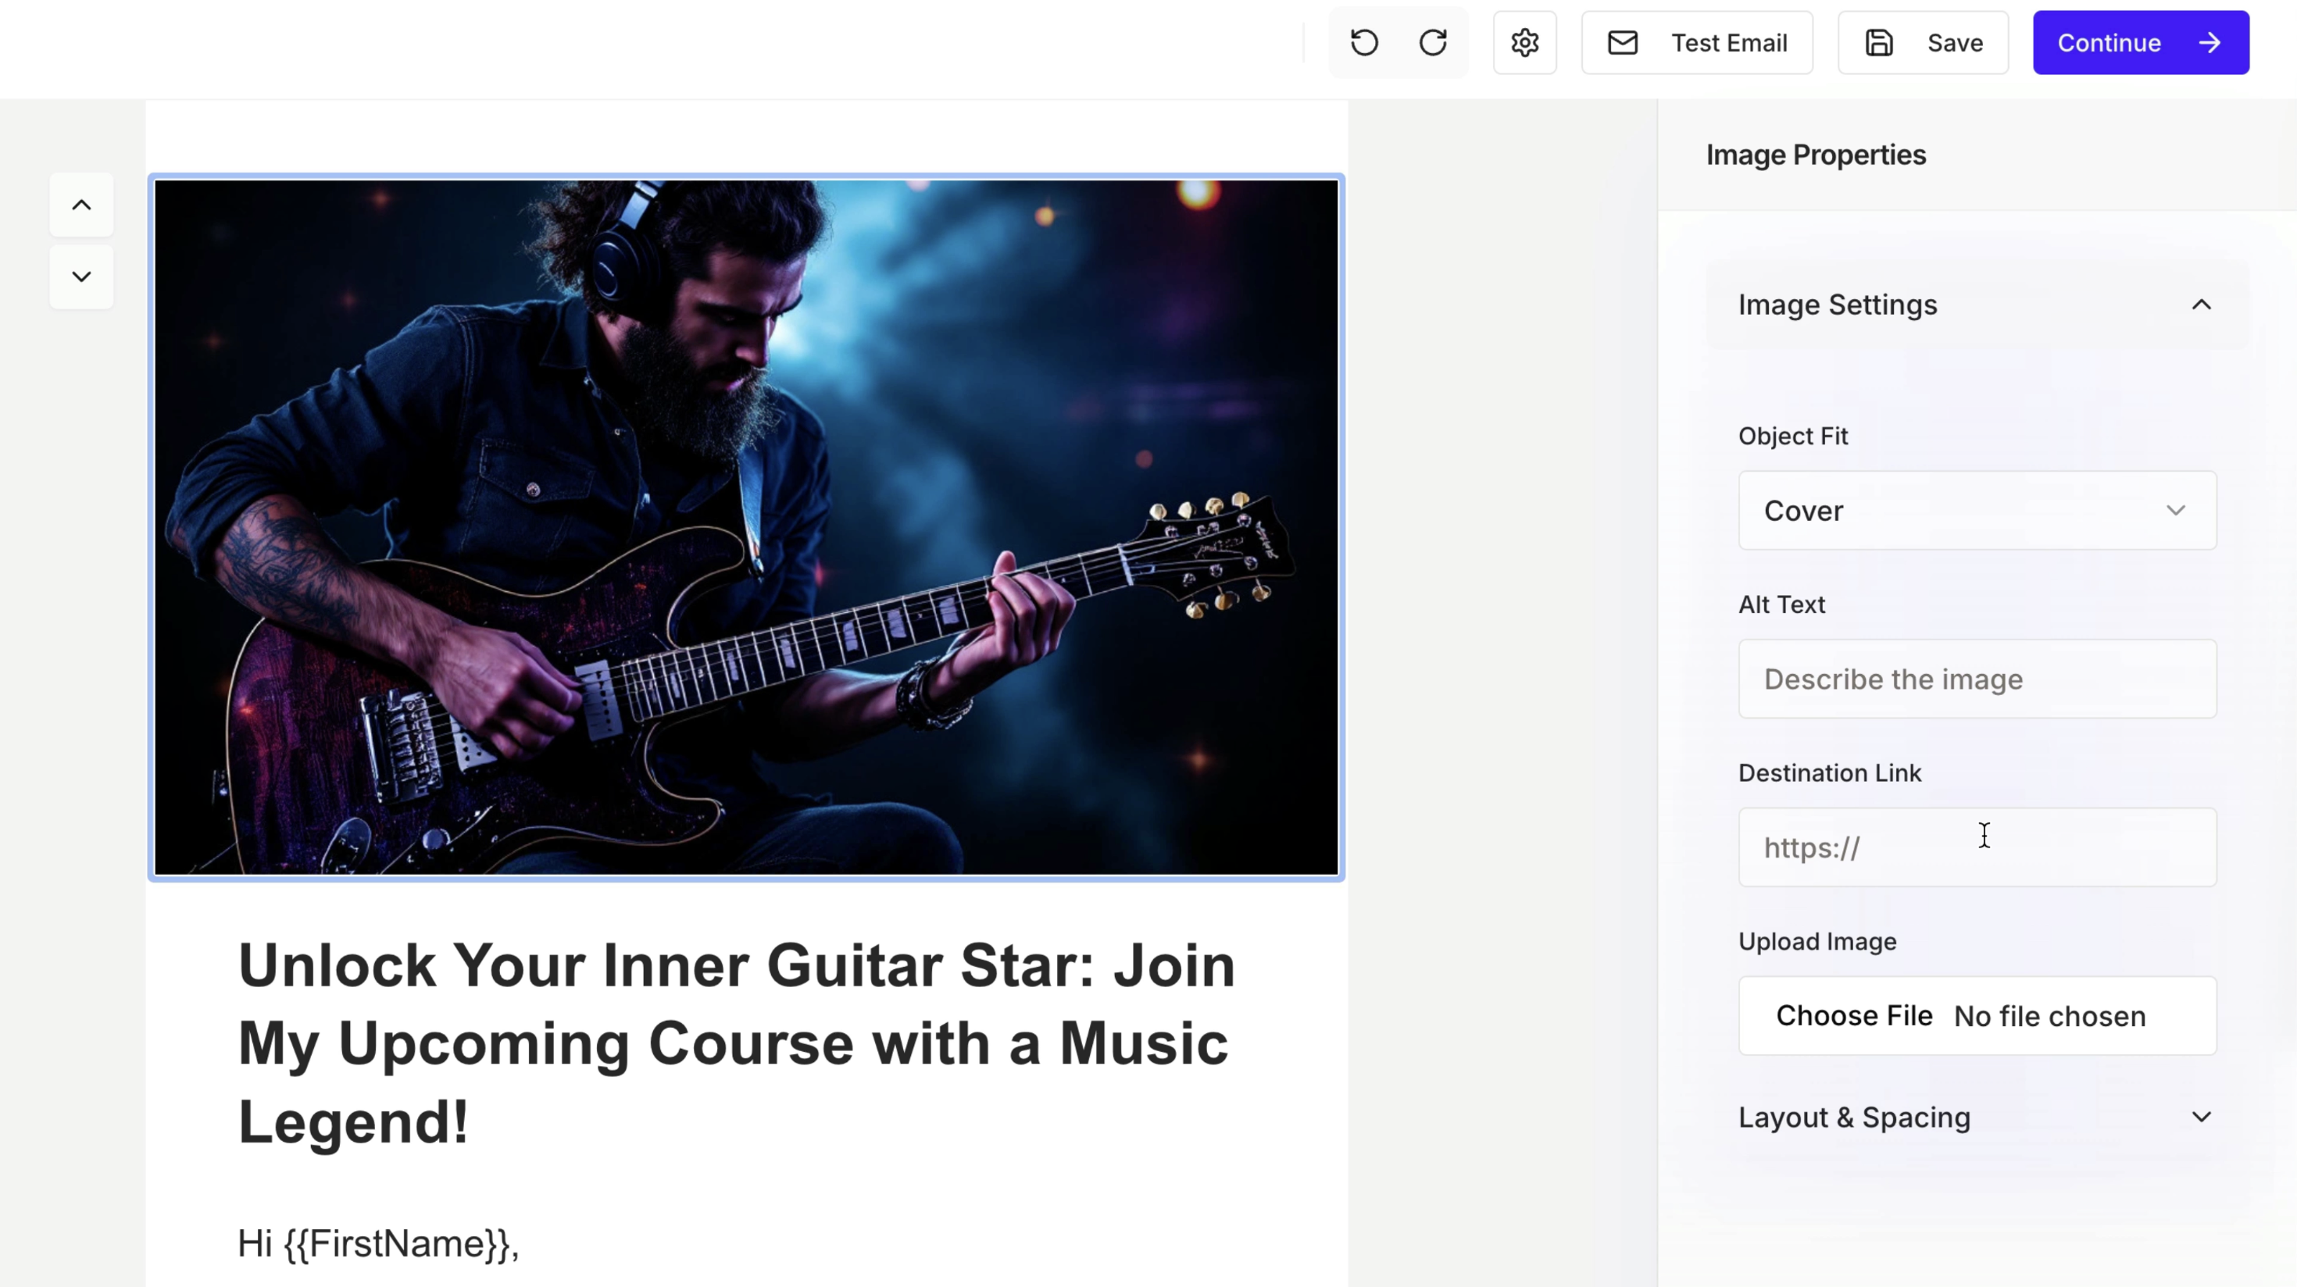Screen dimensions: 2297x1287
Task: Click the 'Hi {{FirstName}},' greeting text
Action: [x=378, y=1244]
